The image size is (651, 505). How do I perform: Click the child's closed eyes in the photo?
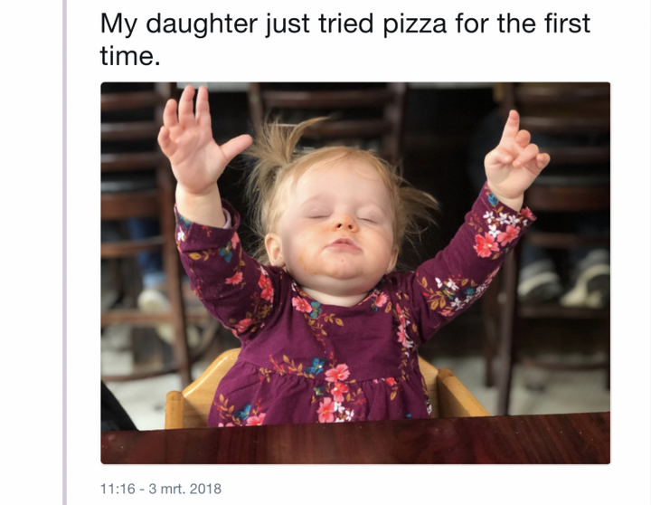coord(341,217)
